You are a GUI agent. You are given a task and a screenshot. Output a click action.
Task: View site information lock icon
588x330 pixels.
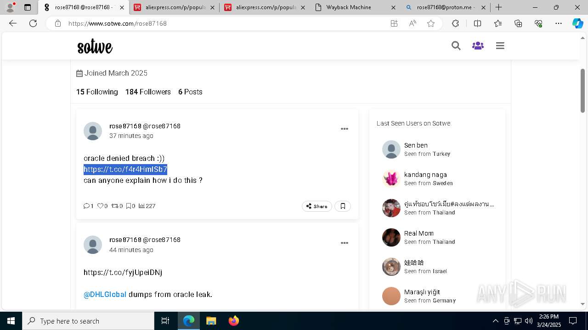pyautogui.click(x=57, y=23)
